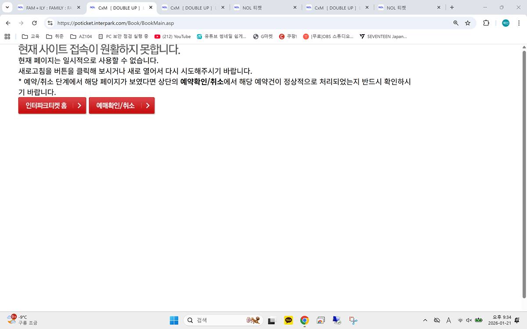The image size is (527, 329).
Task: Click the 인터파크티켓 홈 red button
Action: pos(52,105)
